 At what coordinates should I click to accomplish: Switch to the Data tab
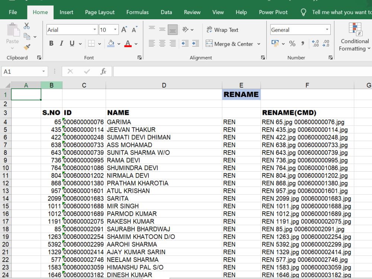pos(166,12)
